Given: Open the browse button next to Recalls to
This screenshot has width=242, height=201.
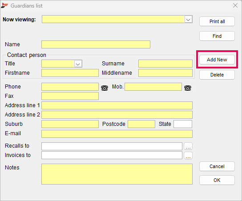Looking at the screenshot, I should point(188,146).
